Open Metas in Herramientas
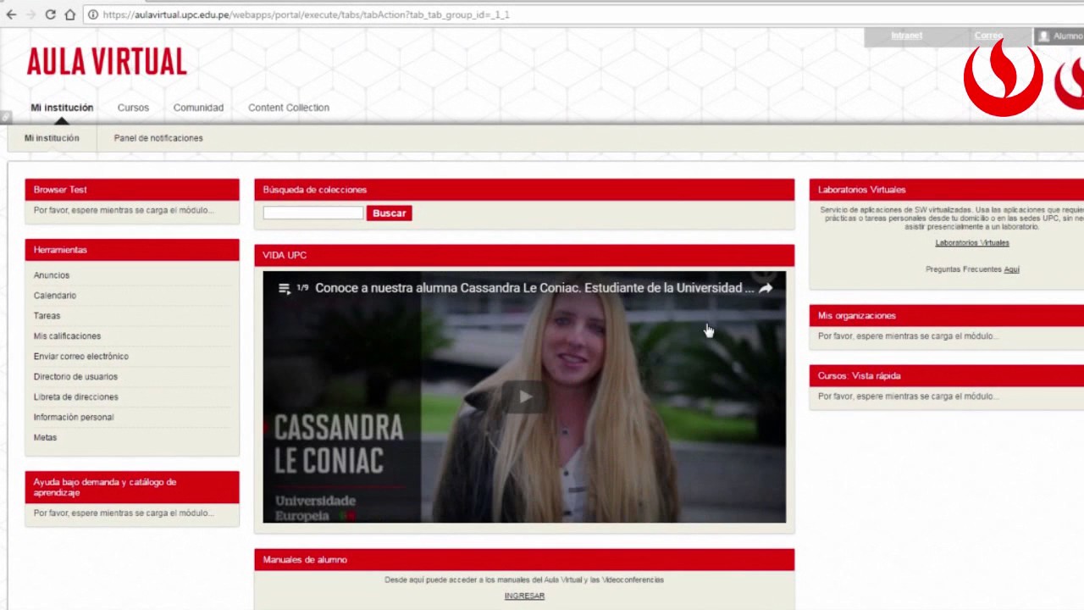This screenshot has height=610, width=1084. pyautogui.click(x=45, y=438)
